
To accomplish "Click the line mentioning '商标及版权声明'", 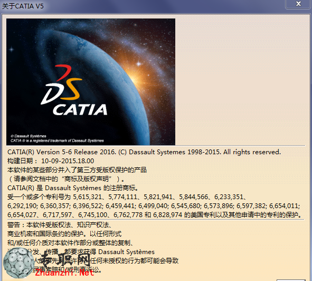I will 66,179.
